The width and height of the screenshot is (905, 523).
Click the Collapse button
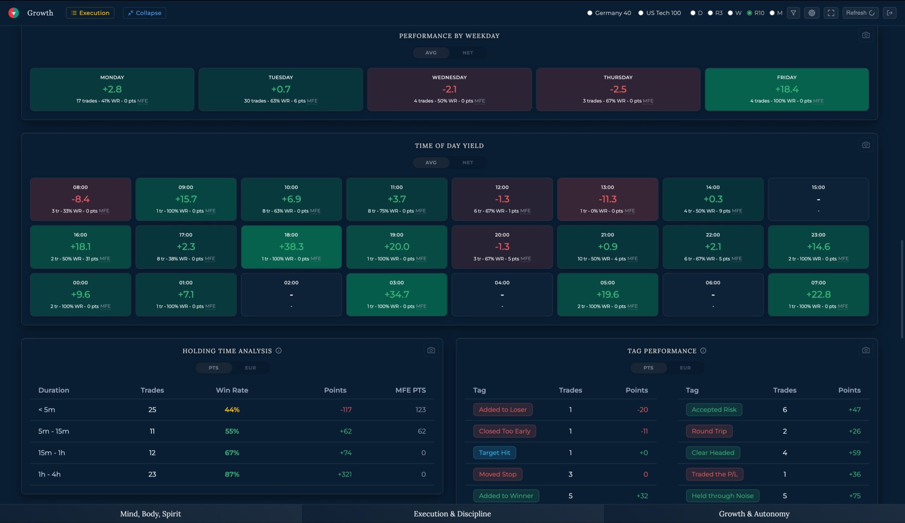144,13
